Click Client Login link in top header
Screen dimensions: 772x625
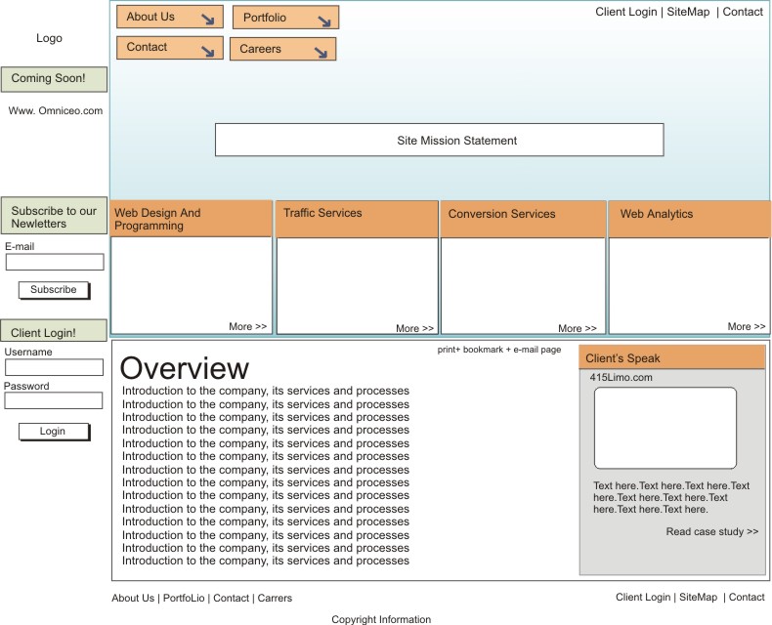[625, 12]
